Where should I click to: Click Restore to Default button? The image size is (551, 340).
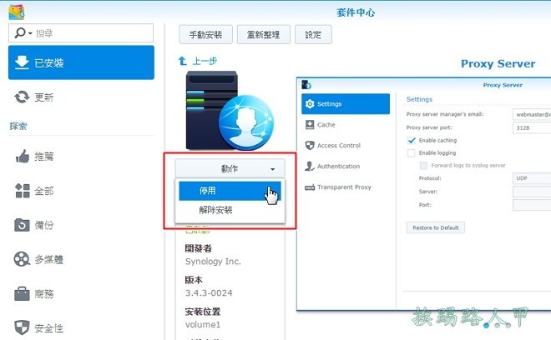click(436, 227)
